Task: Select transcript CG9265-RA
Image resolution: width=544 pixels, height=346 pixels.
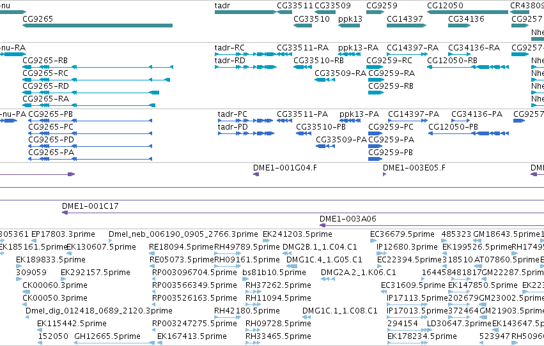Action: pyautogui.click(x=89, y=105)
